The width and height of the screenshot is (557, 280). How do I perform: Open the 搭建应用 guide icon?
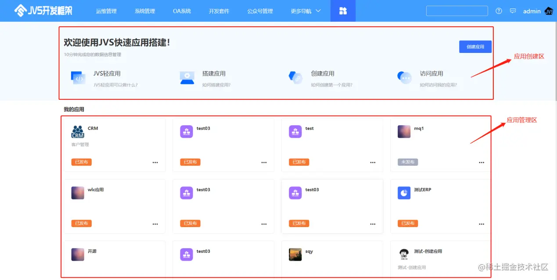(x=187, y=77)
